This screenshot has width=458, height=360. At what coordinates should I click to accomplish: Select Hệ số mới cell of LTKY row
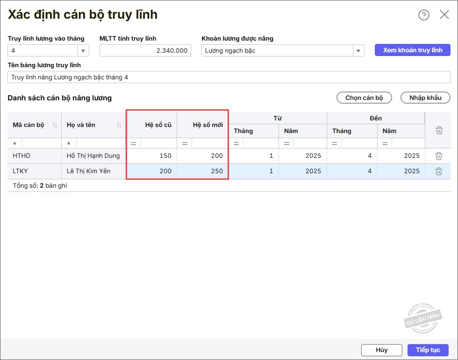pyautogui.click(x=203, y=171)
